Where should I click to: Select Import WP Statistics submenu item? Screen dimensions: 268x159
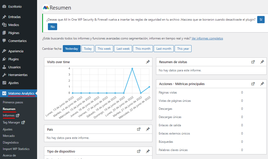(16, 149)
